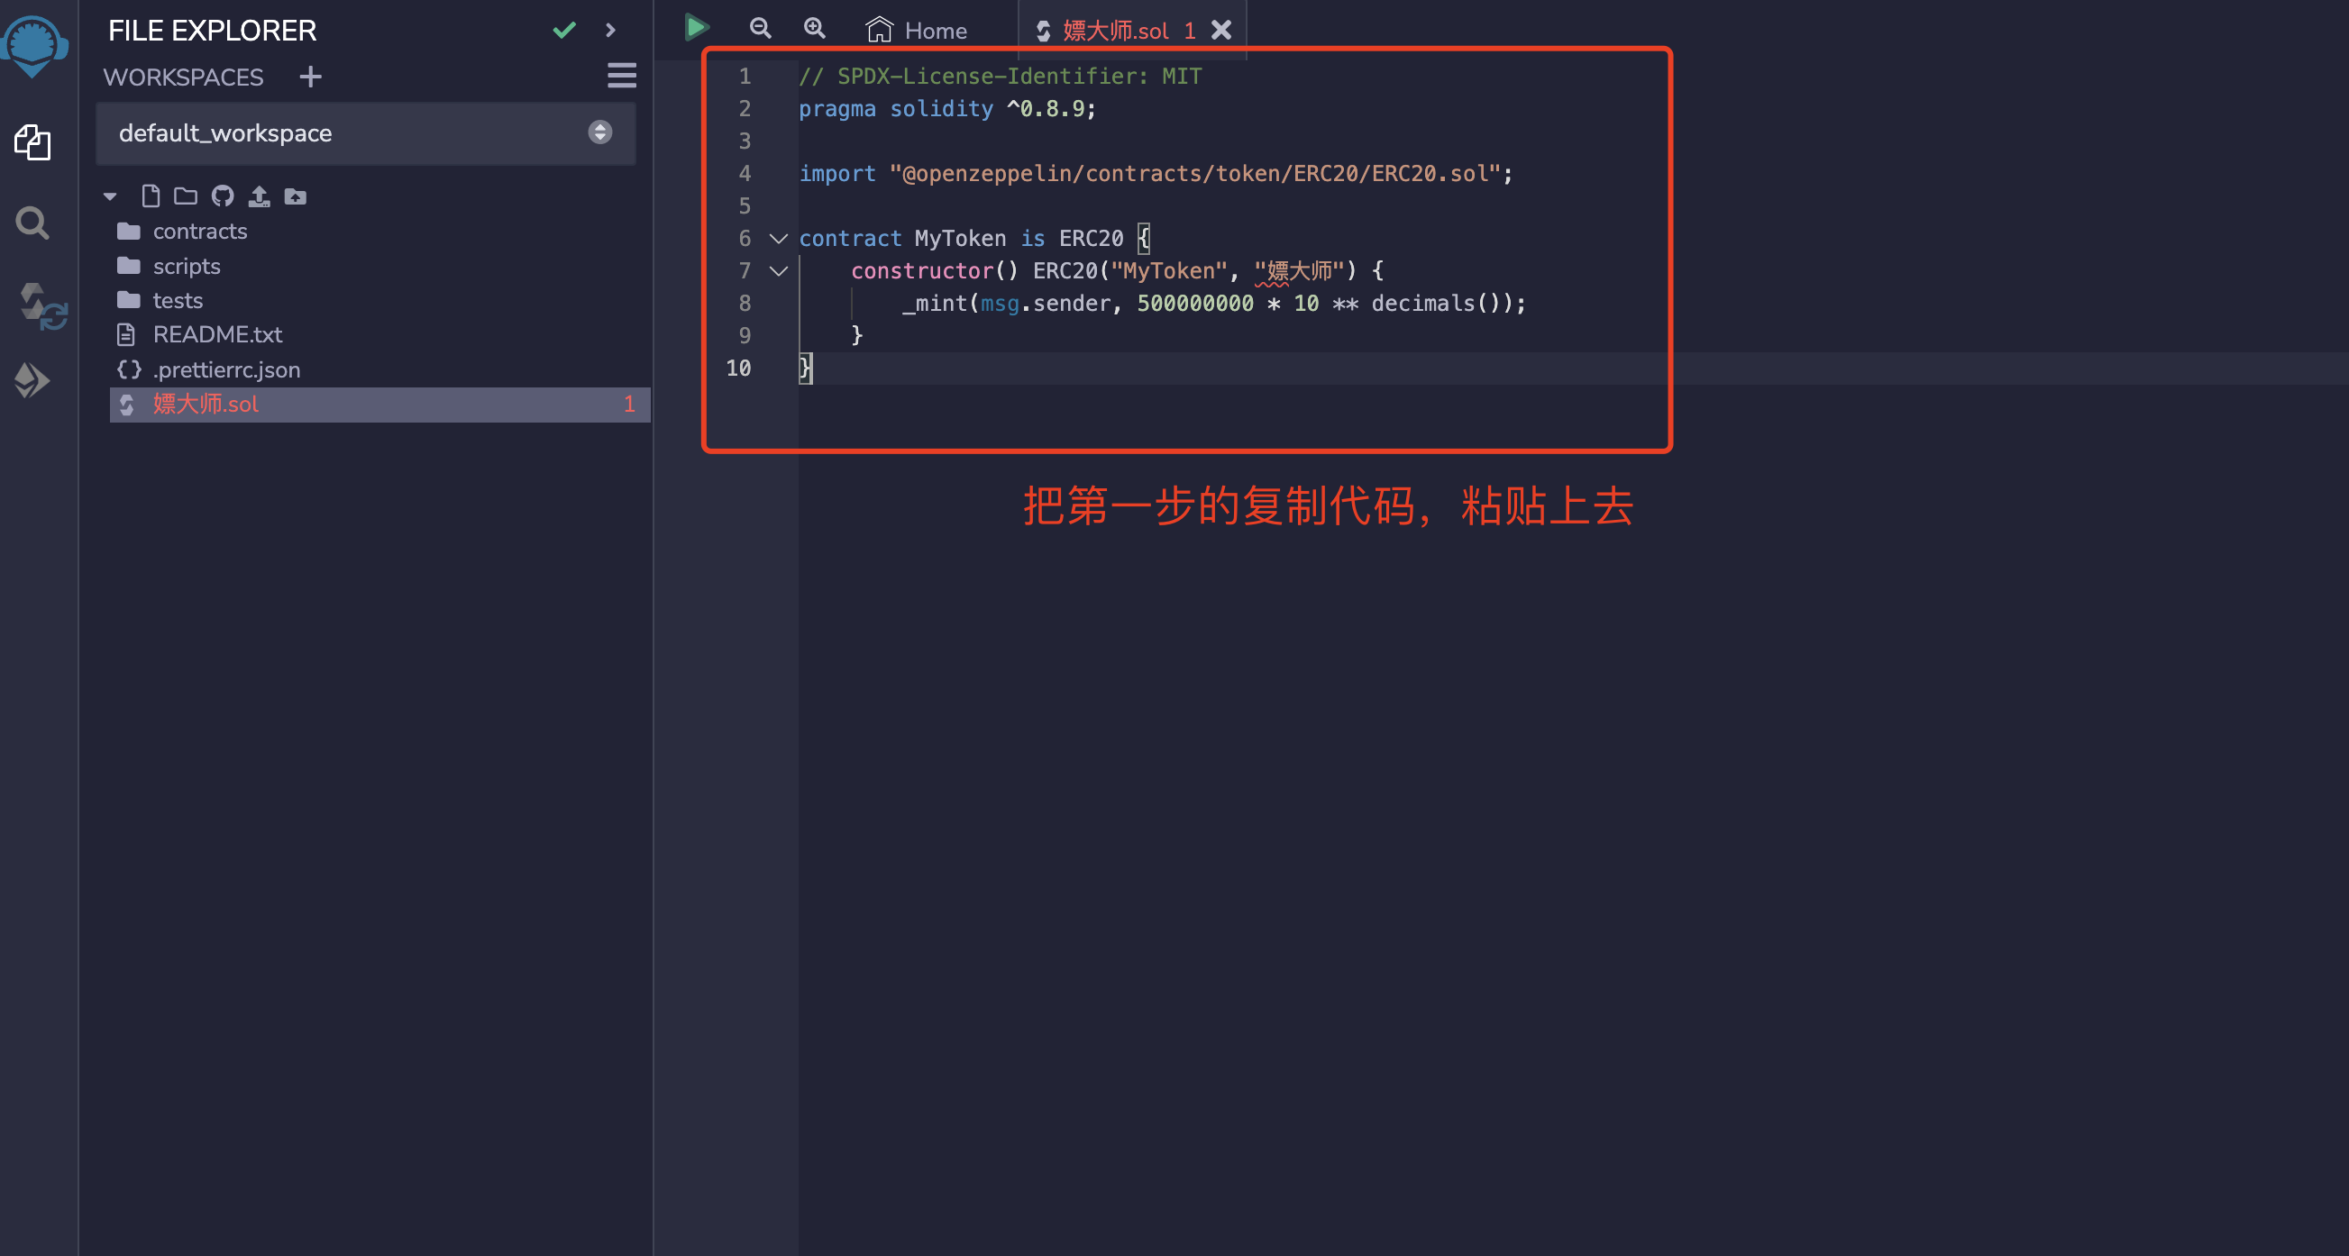Screen dimensions: 2349x1256
Task: Open the workspaces hamburger menu
Action: [x=622, y=76]
